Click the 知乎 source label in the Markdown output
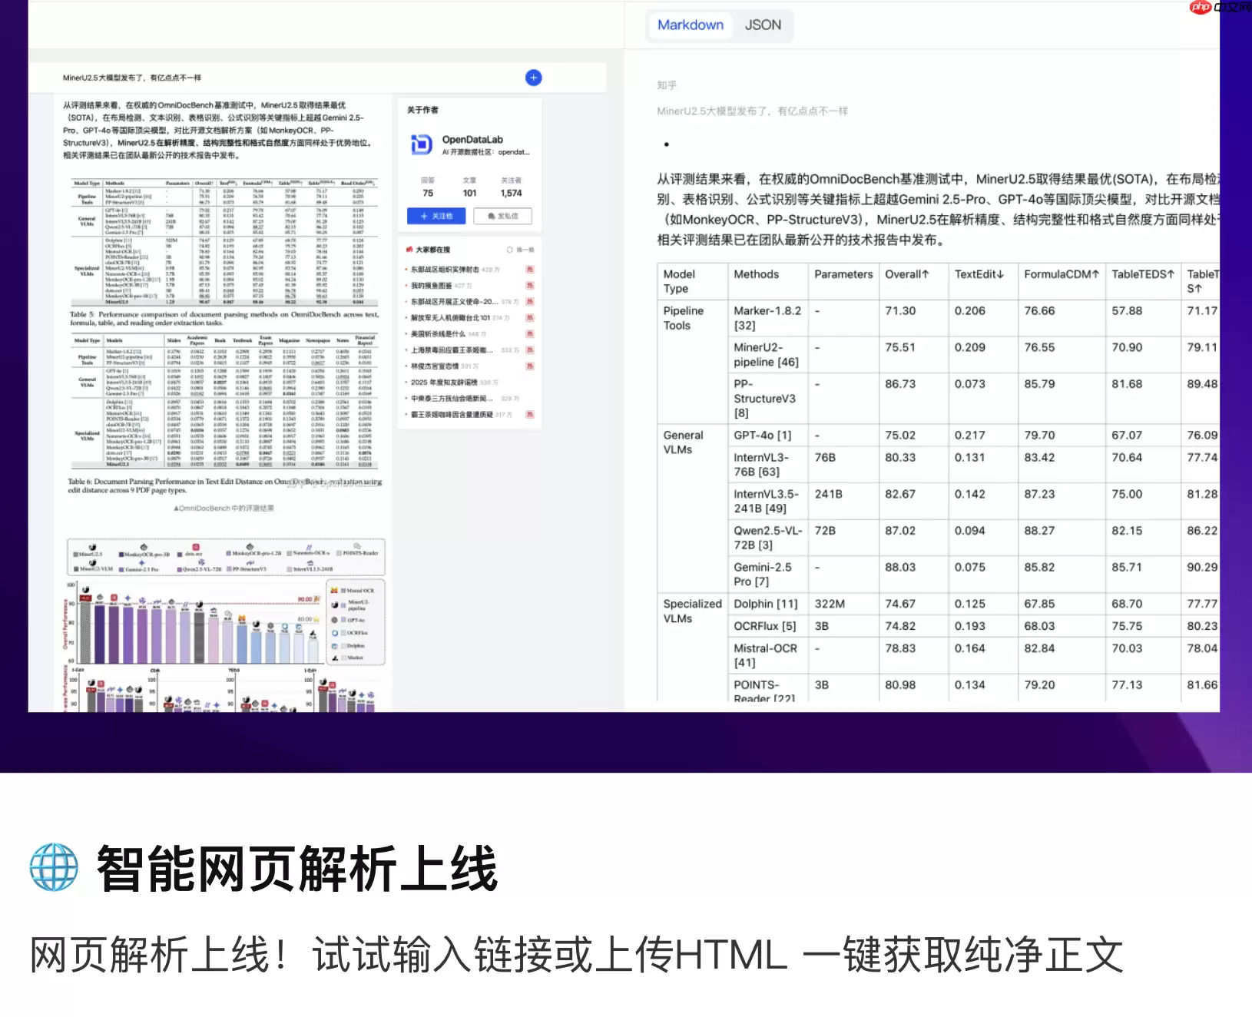The height and width of the screenshot is (1017, 1252). coord(667,85)
